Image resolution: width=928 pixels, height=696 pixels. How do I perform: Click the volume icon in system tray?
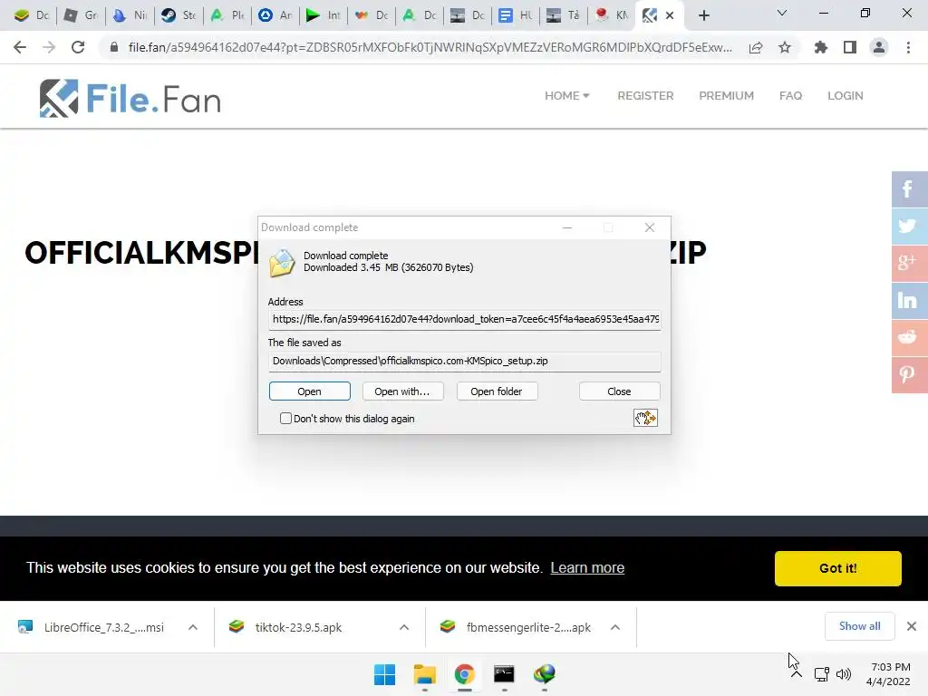click(x=844, y=674)
